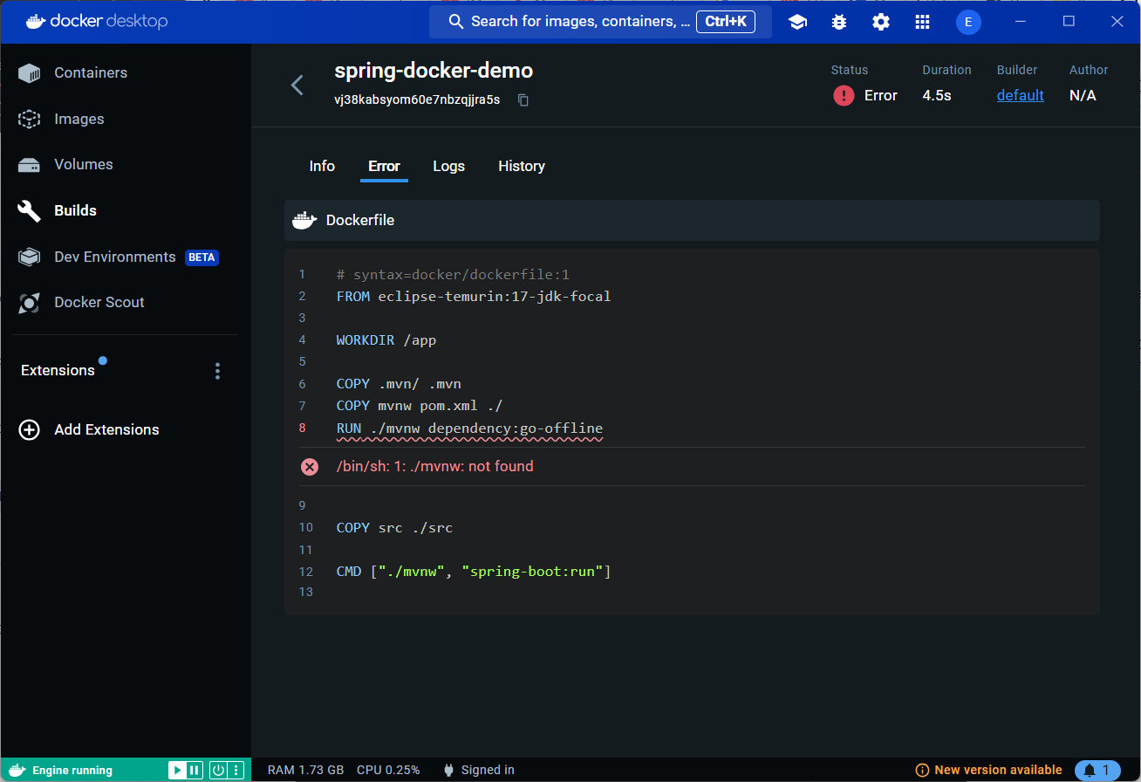Click the red Error status icon

[x=844, y=95]
